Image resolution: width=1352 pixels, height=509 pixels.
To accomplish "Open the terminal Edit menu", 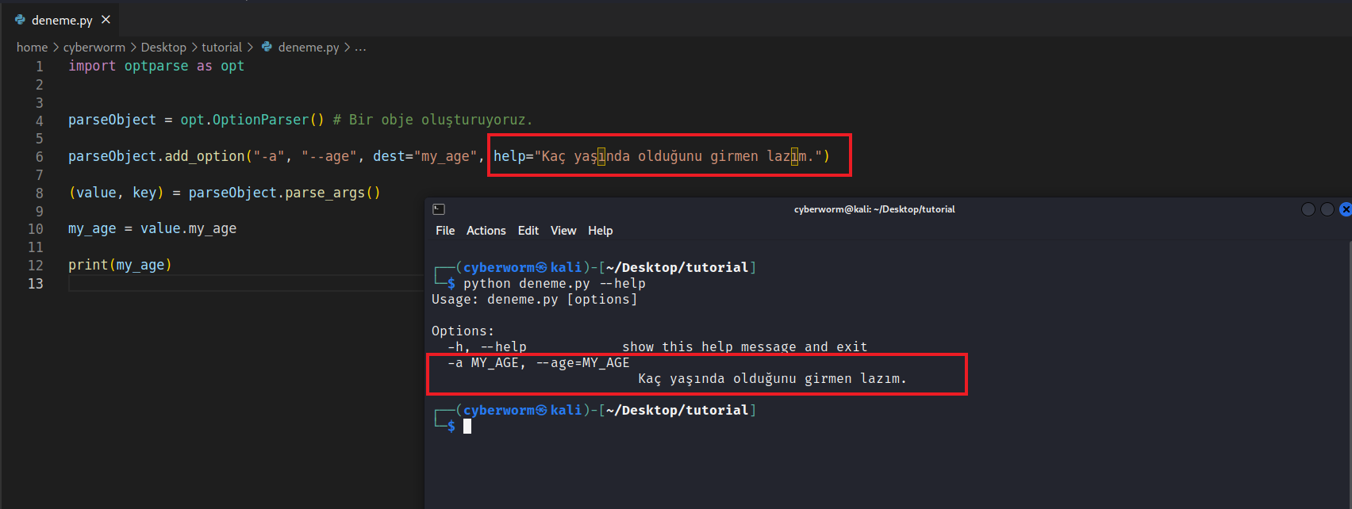I will click(x=528, y=231).
